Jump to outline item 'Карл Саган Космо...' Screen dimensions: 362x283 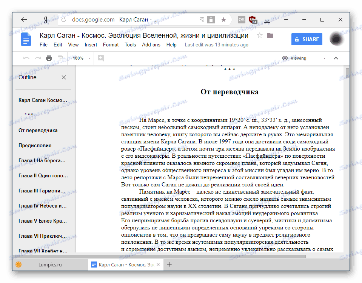click(x=43, y=100)
